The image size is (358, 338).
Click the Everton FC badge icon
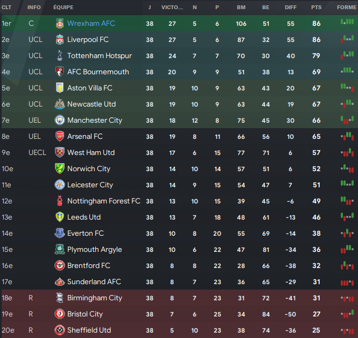(x=60, y=233)
